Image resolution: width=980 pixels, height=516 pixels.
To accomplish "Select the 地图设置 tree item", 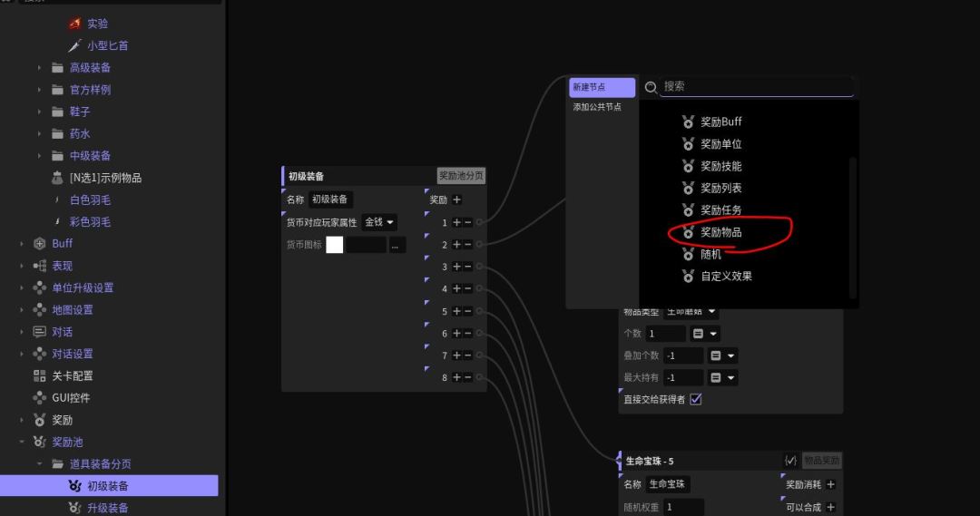I will pos(73,310).
